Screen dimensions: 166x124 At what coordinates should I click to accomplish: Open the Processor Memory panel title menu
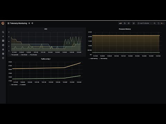click(x=125, y=29)
